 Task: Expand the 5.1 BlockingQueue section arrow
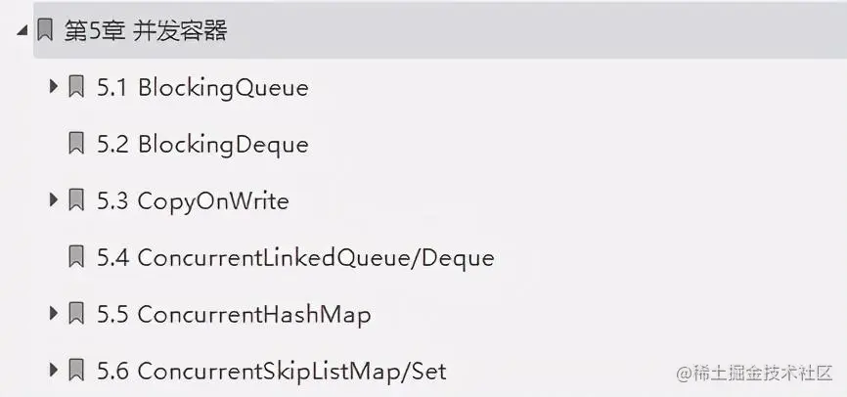tap(54, 88)
